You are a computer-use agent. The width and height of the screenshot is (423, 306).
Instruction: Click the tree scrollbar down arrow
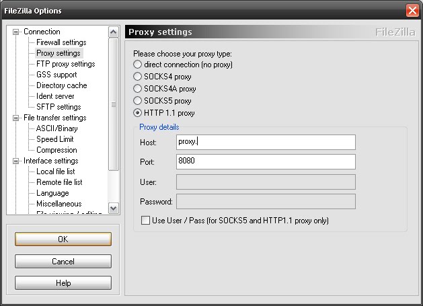113,208
